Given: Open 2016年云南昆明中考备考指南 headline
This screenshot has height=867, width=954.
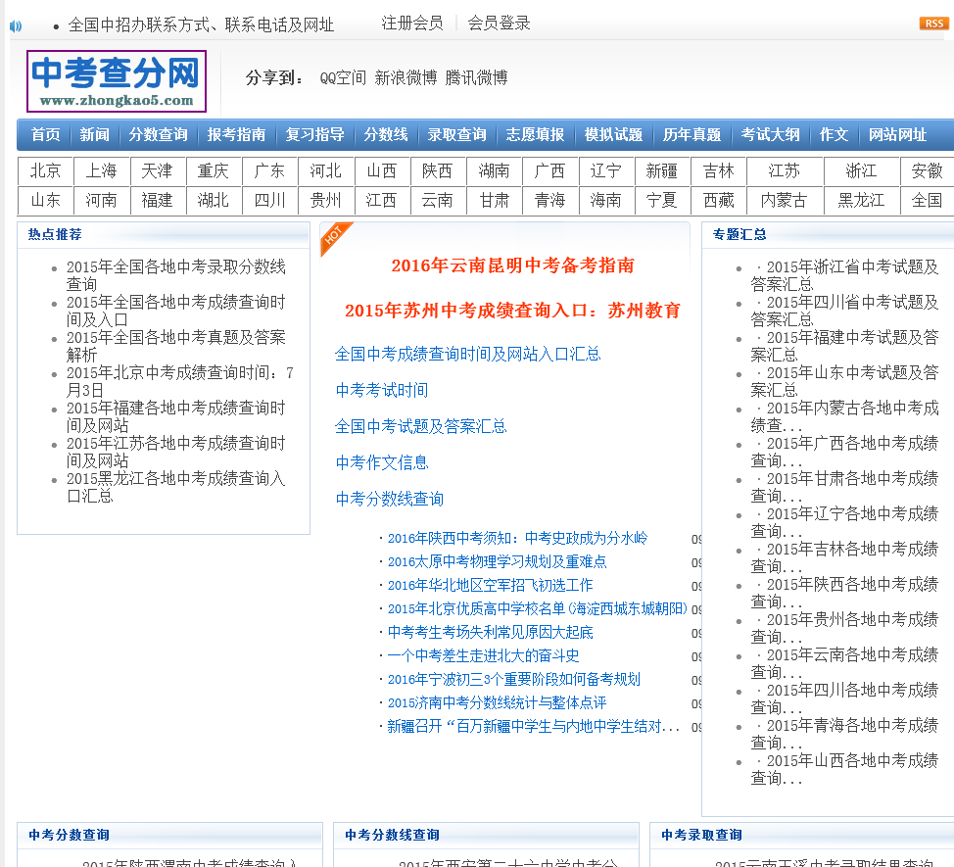Looking at the screenshot, I should pyautogui.click(x=513, y=265).
